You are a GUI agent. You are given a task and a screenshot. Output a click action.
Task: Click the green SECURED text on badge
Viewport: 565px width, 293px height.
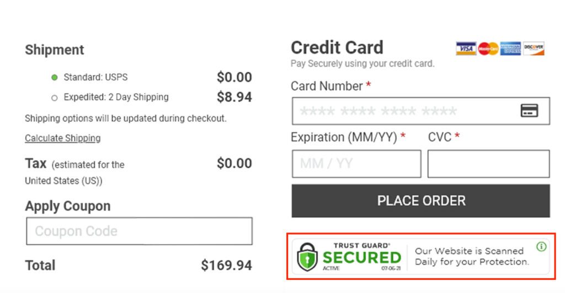(361, 257)
